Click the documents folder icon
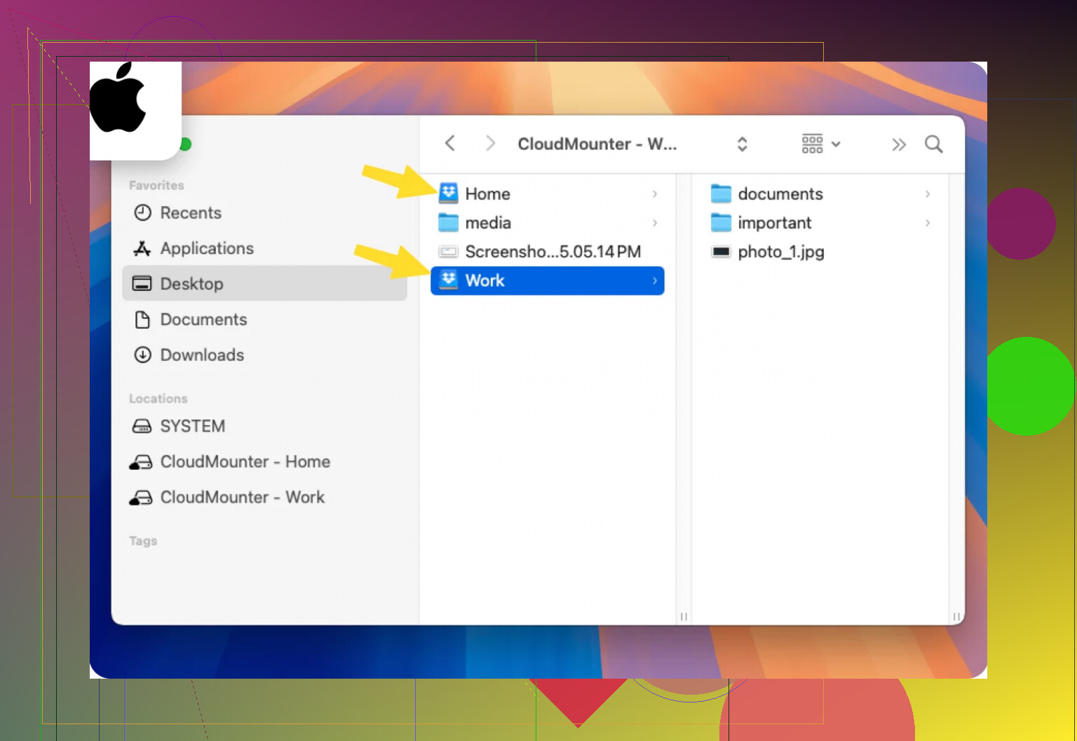This screenshot has width=1077, height=741. 721,193
